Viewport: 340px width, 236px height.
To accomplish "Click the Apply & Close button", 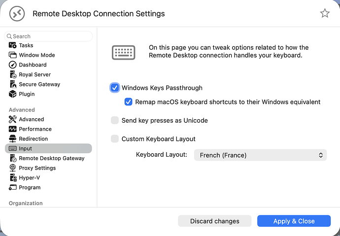I will point(294,221).
